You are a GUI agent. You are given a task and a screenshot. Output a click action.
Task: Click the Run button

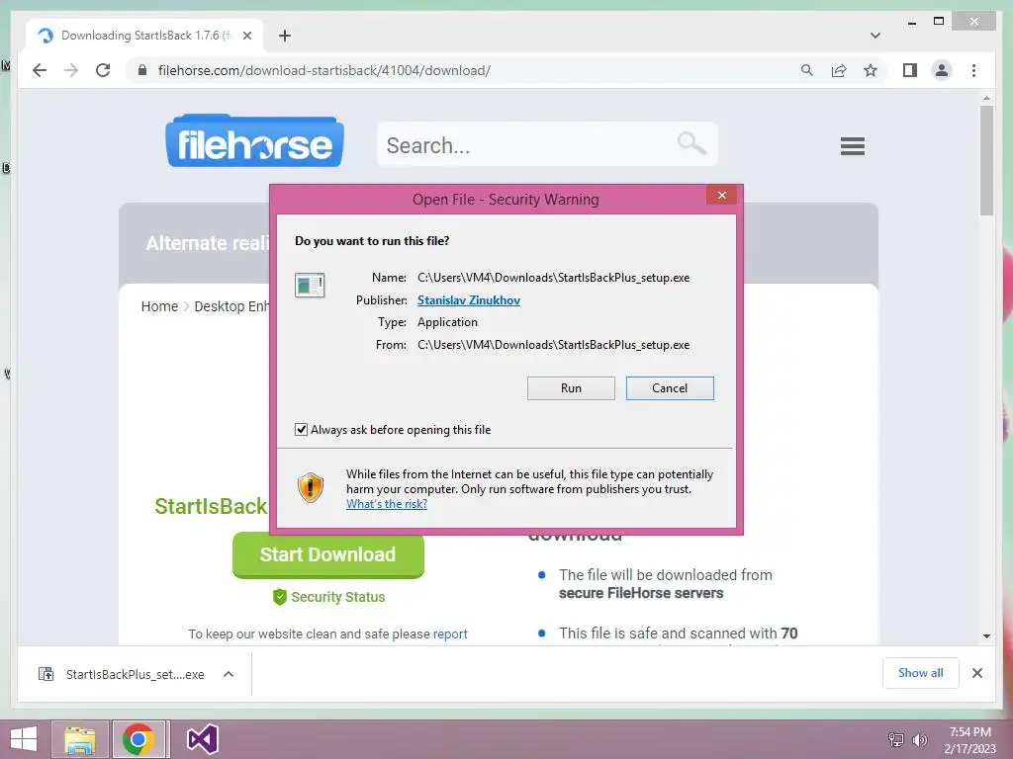[x=571, y=387]
